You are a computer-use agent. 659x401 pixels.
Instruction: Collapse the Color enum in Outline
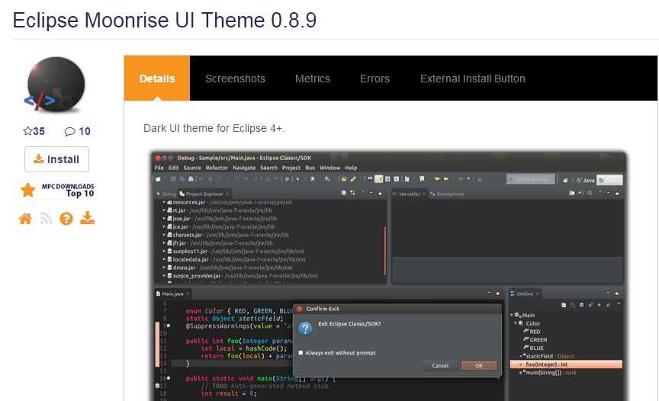(516, 323)
